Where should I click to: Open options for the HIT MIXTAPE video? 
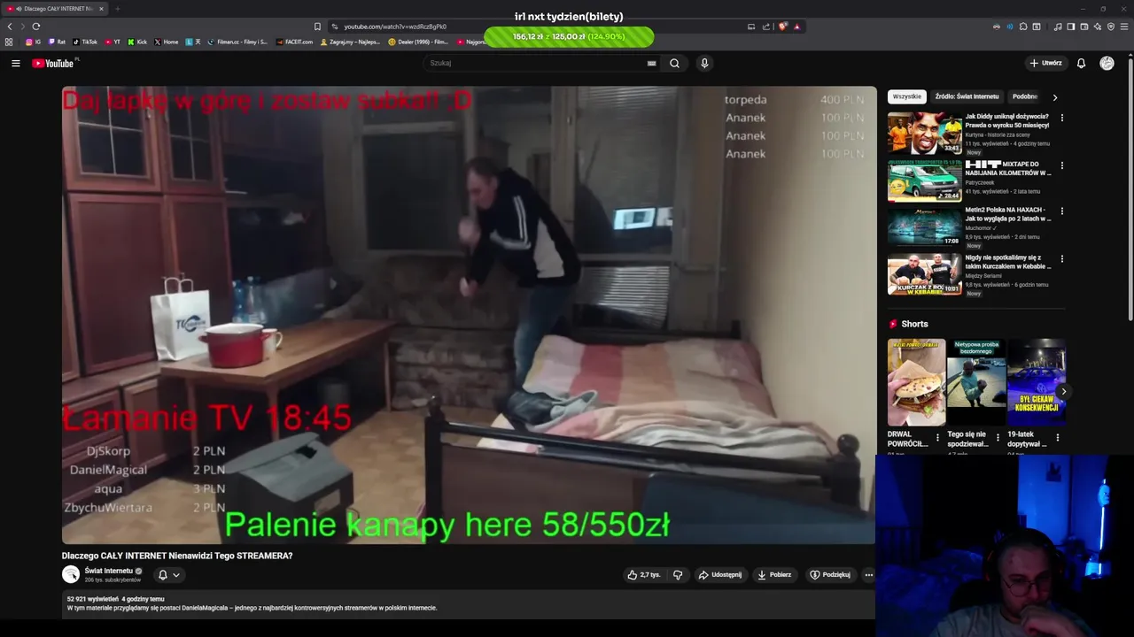tap(1061, 165)
